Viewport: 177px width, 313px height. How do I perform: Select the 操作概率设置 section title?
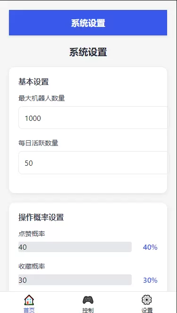click(41, 217)
